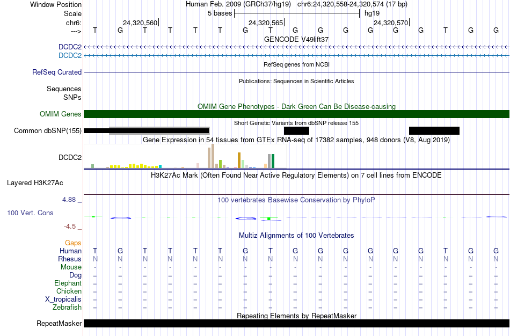Click the dark green OMIM Genes bar
The image size is (510, 336).
click(x=296, y=114)
